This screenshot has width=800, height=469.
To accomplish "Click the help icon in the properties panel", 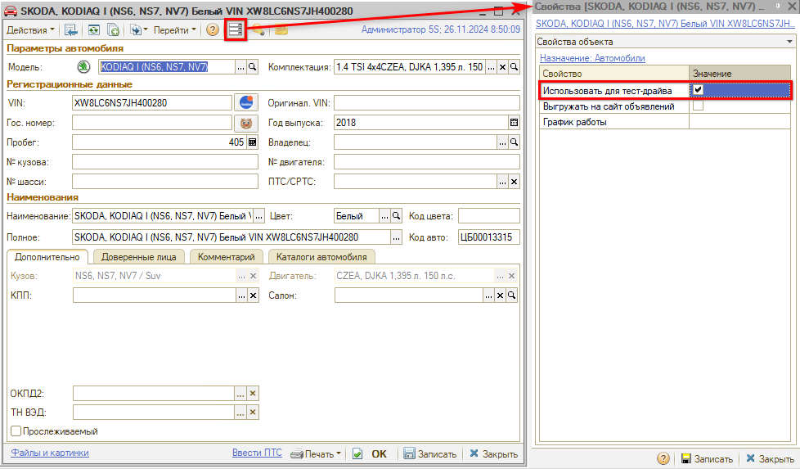I will coord(663,459).
